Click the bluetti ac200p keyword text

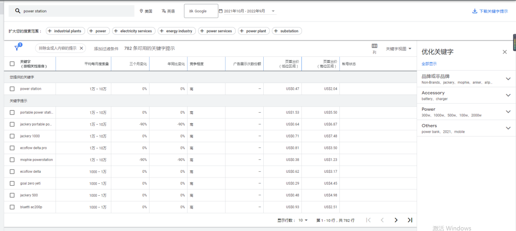[x=31, y=207]
